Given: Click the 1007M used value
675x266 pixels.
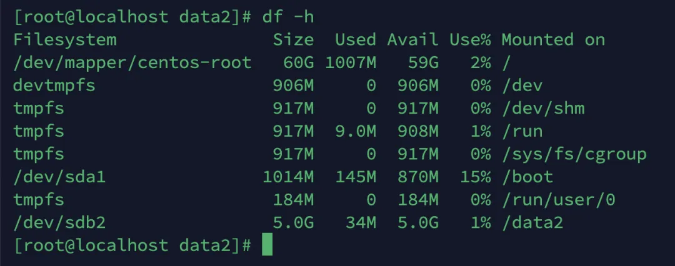Looking at the screenshot, I should point(351,63).
